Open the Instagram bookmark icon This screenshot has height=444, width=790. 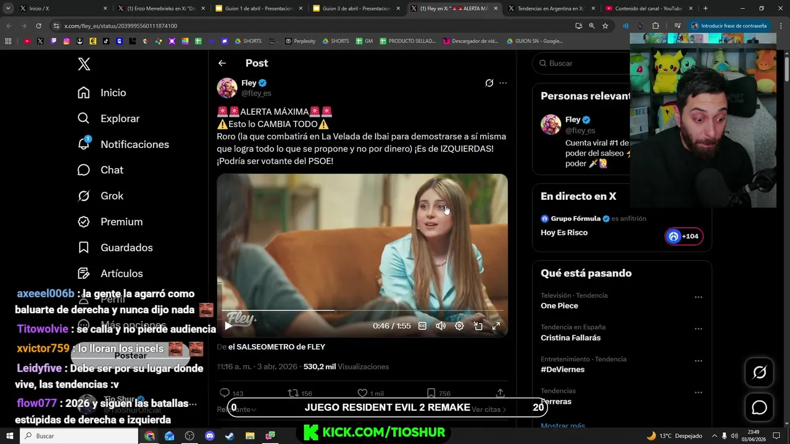[67, 41]
